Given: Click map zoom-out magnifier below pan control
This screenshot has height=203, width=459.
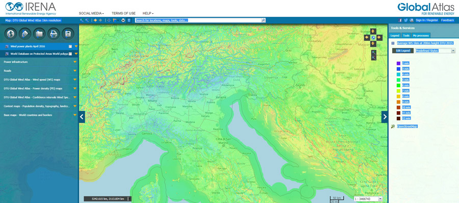Looking at the screenshot, I should click(x=373, y=58).
